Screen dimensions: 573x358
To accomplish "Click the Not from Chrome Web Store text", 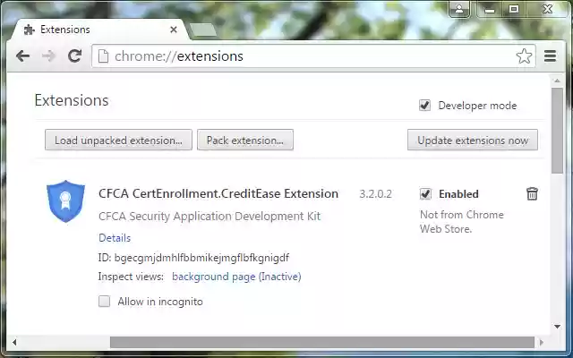I will (x=462, y=222).
